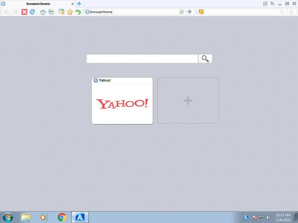This screenshot has height=223, width=298.
Task: Click the diagonal arrow detach-window icon
Action: 272,3
